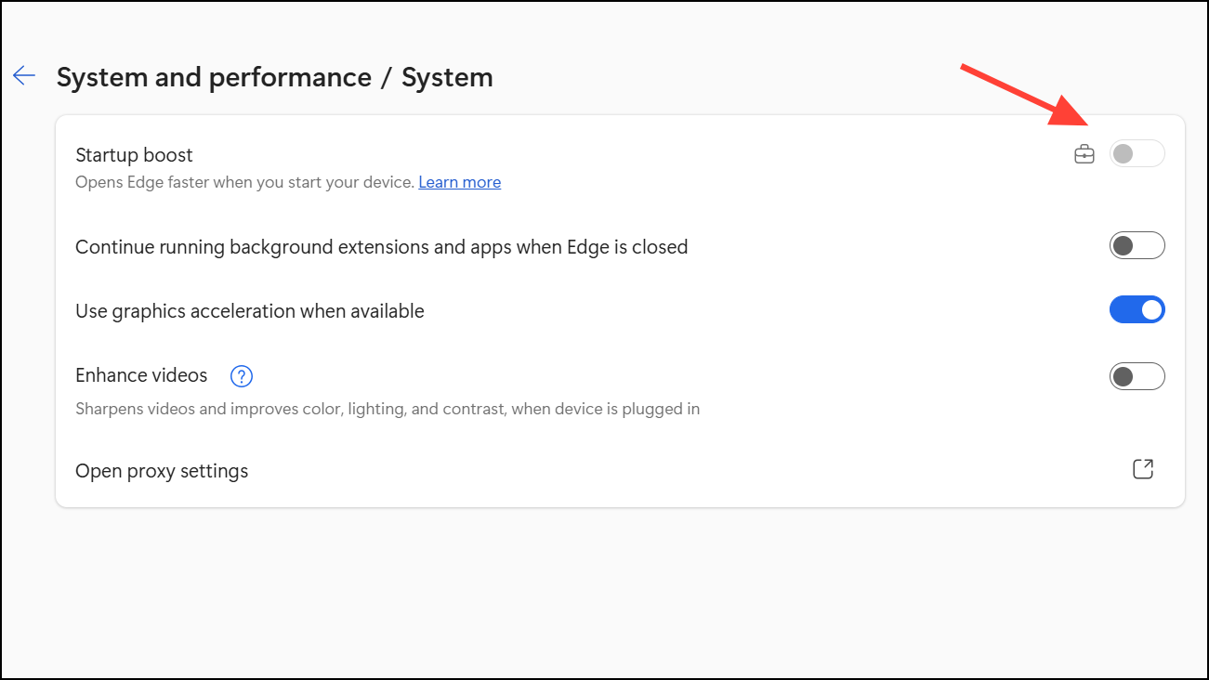Click the Continue running background extensions label
The width and height of the screenshot is (1209, 680).
(x=381, y=247)
